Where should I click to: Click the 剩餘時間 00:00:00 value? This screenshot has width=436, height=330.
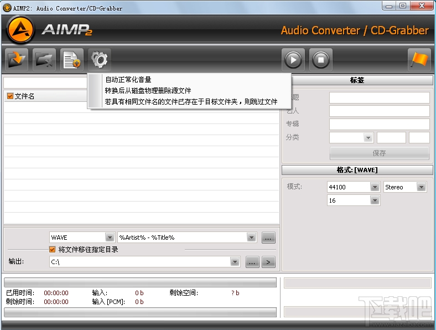click(56, 302)
